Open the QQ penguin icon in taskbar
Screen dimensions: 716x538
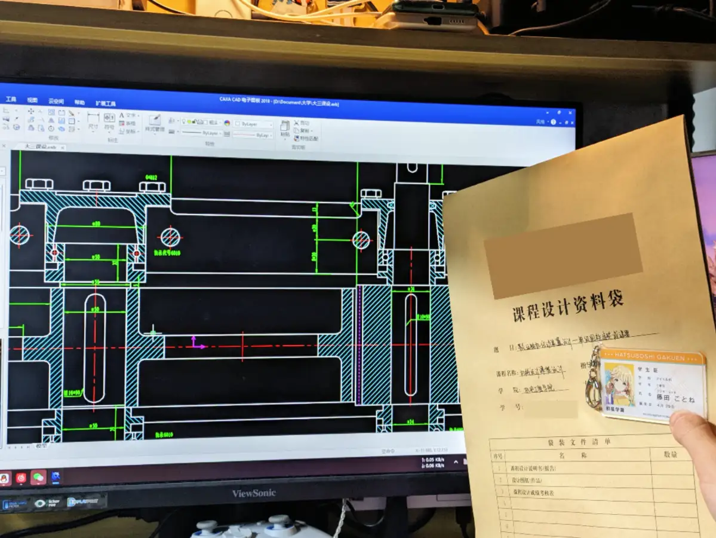coord(5,478)
